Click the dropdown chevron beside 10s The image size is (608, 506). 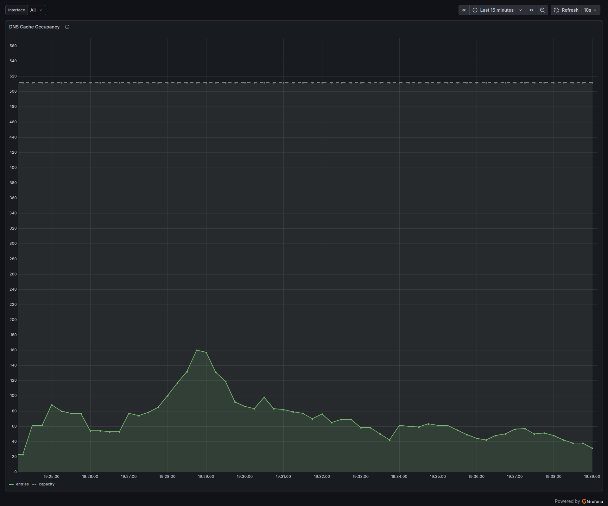594,10
